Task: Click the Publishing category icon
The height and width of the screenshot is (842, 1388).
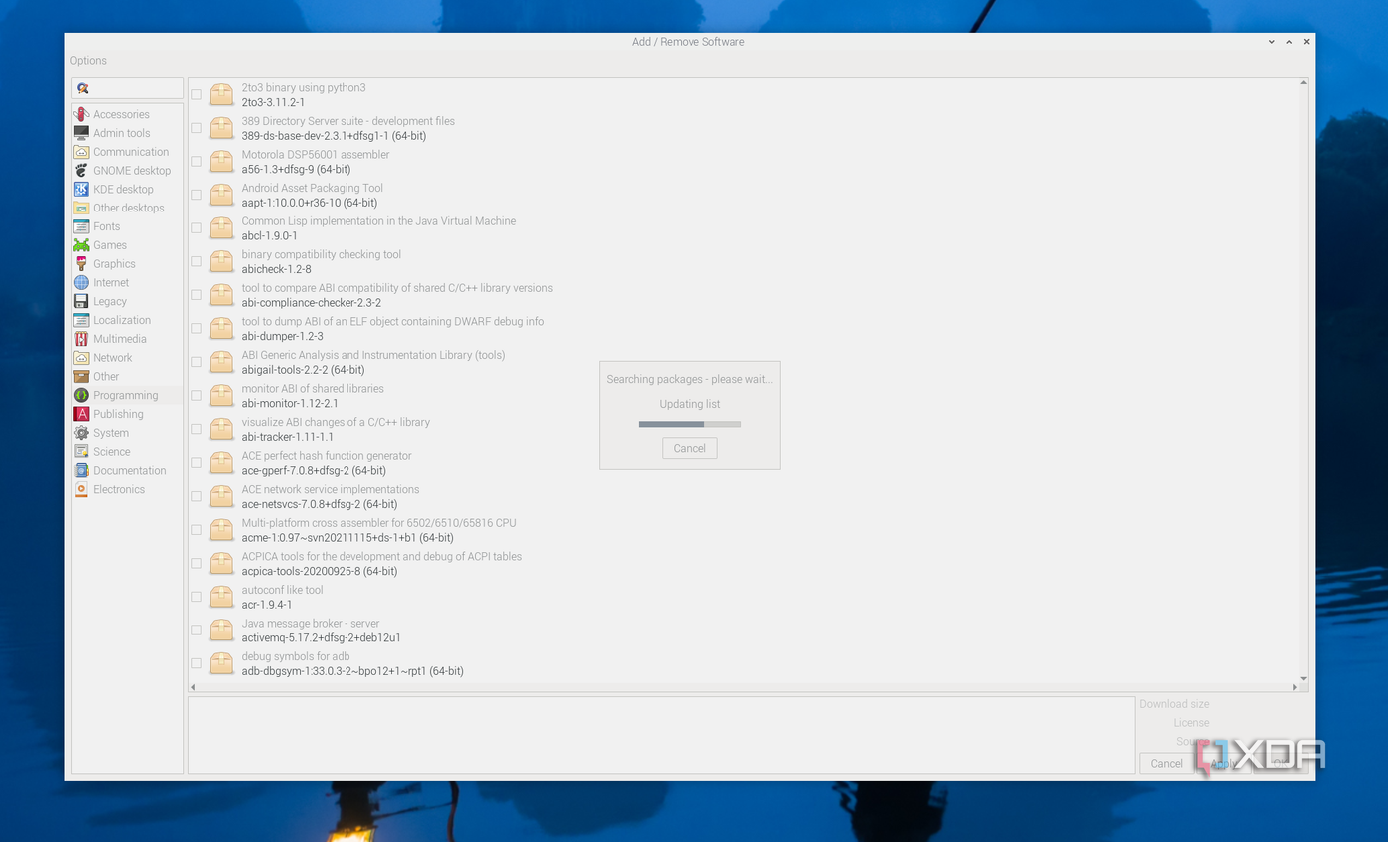Action: click(x=81, y=414)
